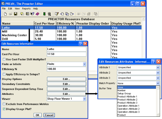Save using the floppy disk icon
Screen dimensions: 162x119
pyautogui.click(x=16, y=14)
